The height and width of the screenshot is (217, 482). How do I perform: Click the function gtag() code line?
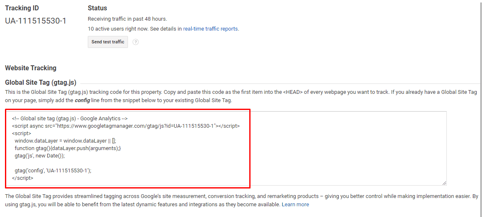(x=68, y=148)
